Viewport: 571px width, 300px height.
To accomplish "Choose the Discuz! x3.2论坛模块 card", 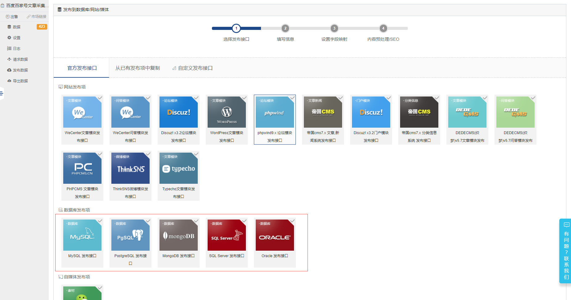I will (x=179, y=120).
